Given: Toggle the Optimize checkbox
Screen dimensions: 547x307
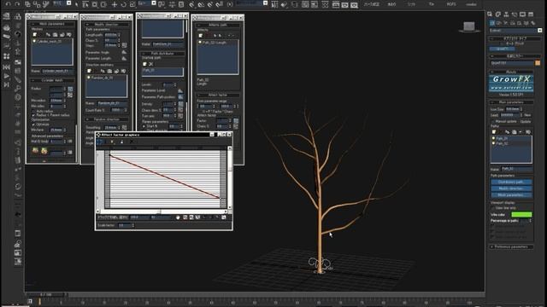Looking at the screenshot, I should (x=33, y=125).
